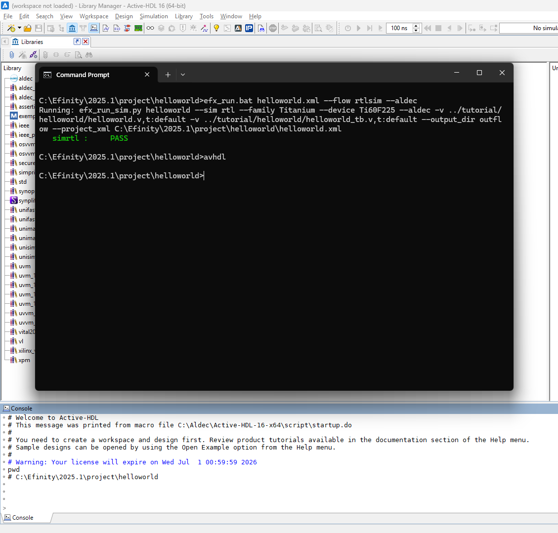Click the create library wand icon
The width and height of the screenshot is (558, 533).
22,55
